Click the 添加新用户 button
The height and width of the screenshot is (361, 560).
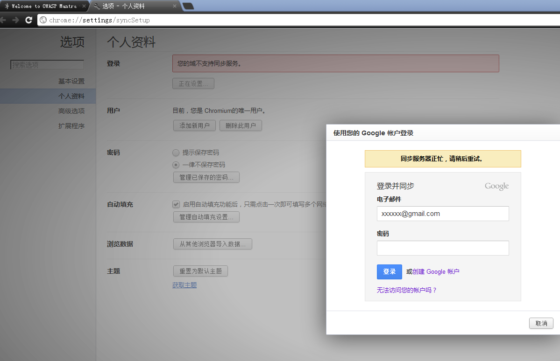coord(194,125)
